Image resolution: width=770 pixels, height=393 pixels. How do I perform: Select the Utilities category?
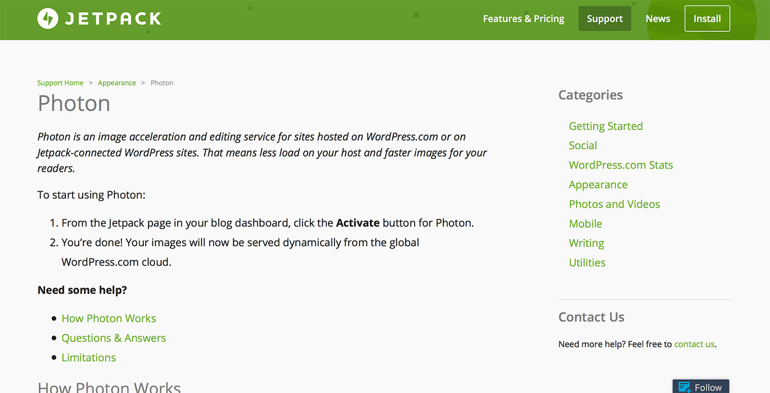(587, 263)
